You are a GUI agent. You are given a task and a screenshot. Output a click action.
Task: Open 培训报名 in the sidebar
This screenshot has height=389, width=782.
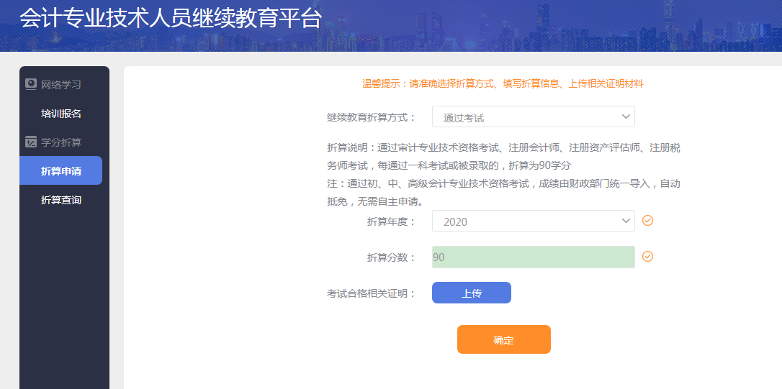point(61,114)
